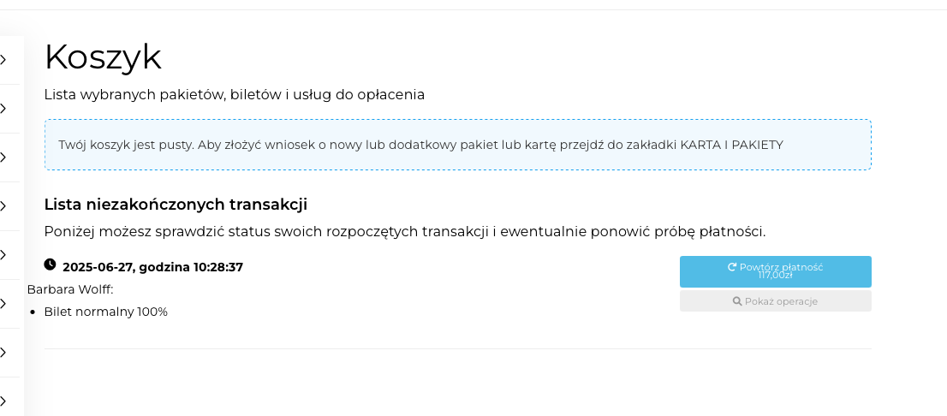Click the bottom-most left sidebar chevron
This screenshot has width=947, height=416.
pos(3,401)
